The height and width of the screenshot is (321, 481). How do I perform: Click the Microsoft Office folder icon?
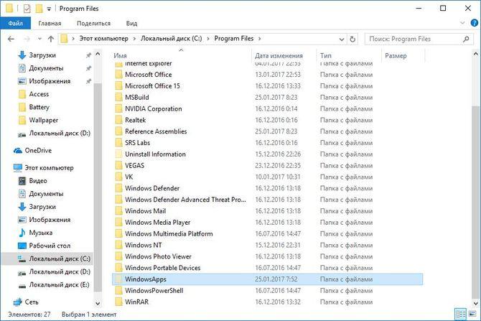click(118, 75)
